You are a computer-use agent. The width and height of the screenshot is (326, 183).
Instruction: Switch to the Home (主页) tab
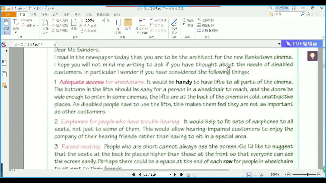(x=22, y=14)
